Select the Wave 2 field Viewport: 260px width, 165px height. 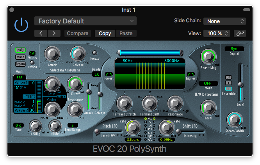21,110
